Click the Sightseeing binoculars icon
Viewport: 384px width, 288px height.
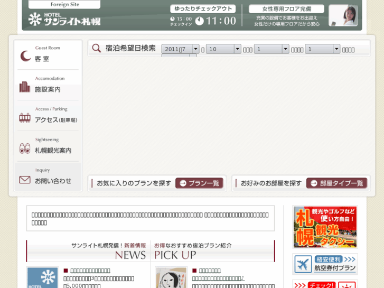tap(25, 148)
